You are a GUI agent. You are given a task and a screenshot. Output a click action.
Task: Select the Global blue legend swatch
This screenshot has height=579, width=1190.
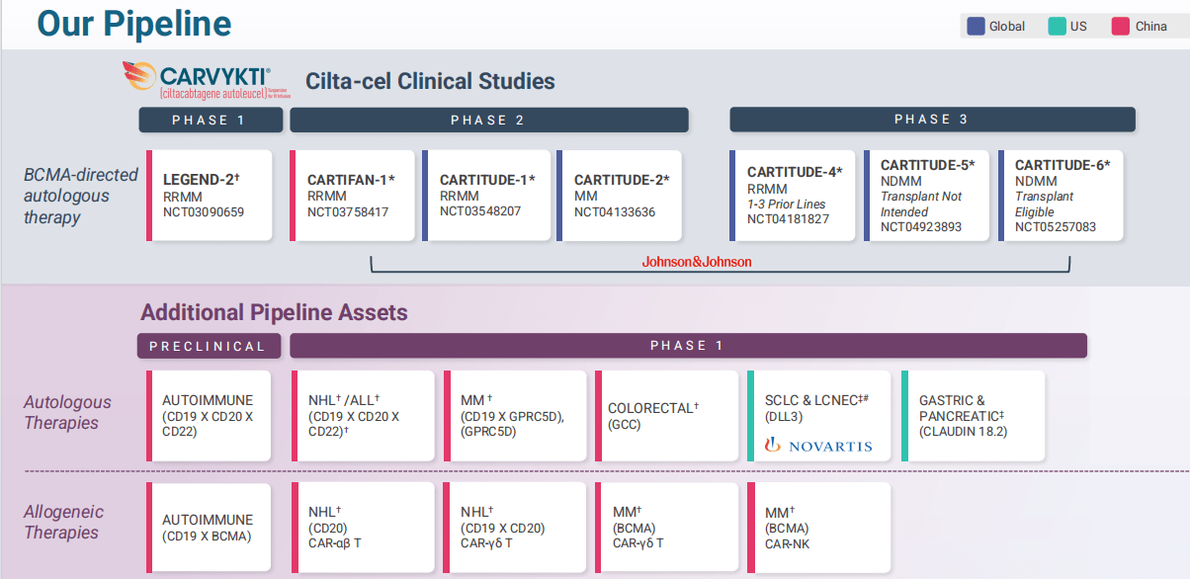click(x=977, y=27)
